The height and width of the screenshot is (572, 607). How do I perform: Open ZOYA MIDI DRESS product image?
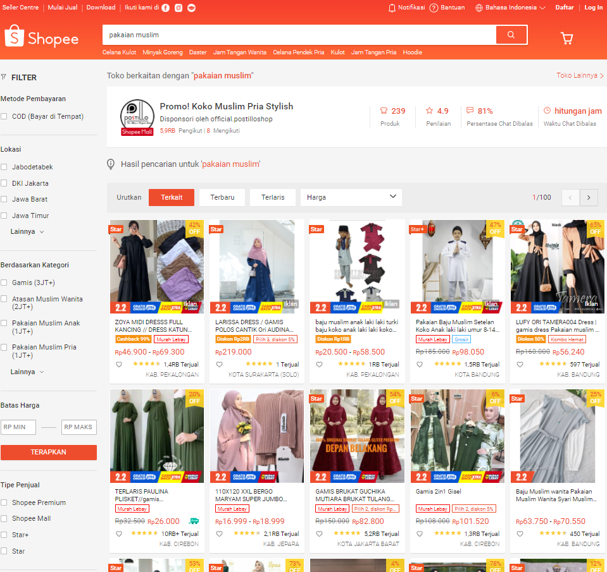point(157,266)
